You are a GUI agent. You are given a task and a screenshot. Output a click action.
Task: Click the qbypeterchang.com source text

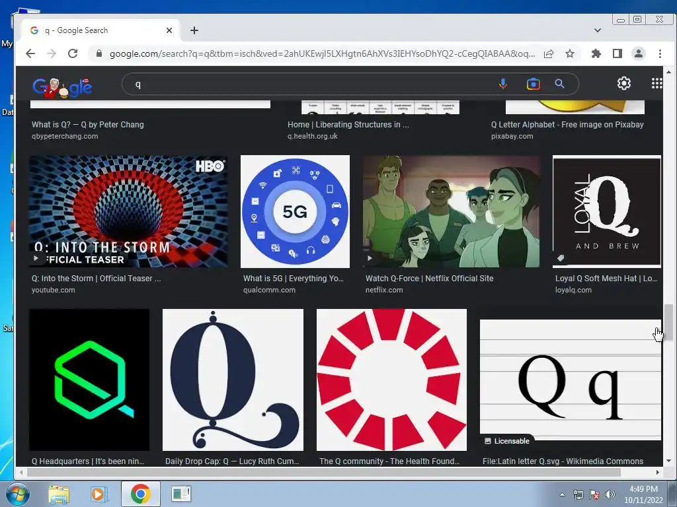click(65, 136)
